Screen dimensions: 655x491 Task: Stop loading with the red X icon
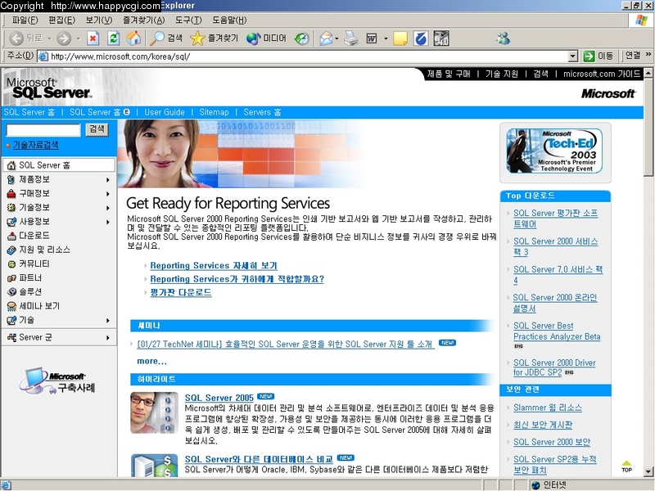point(93,38)
